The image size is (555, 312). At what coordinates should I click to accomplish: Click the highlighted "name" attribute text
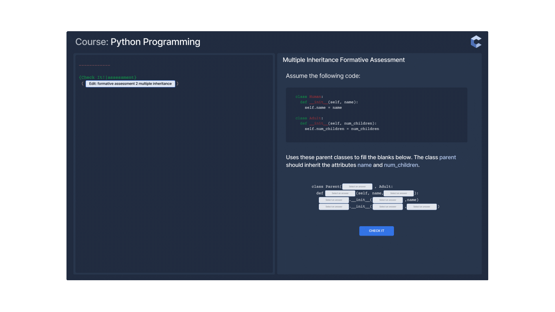click(365, 165)
